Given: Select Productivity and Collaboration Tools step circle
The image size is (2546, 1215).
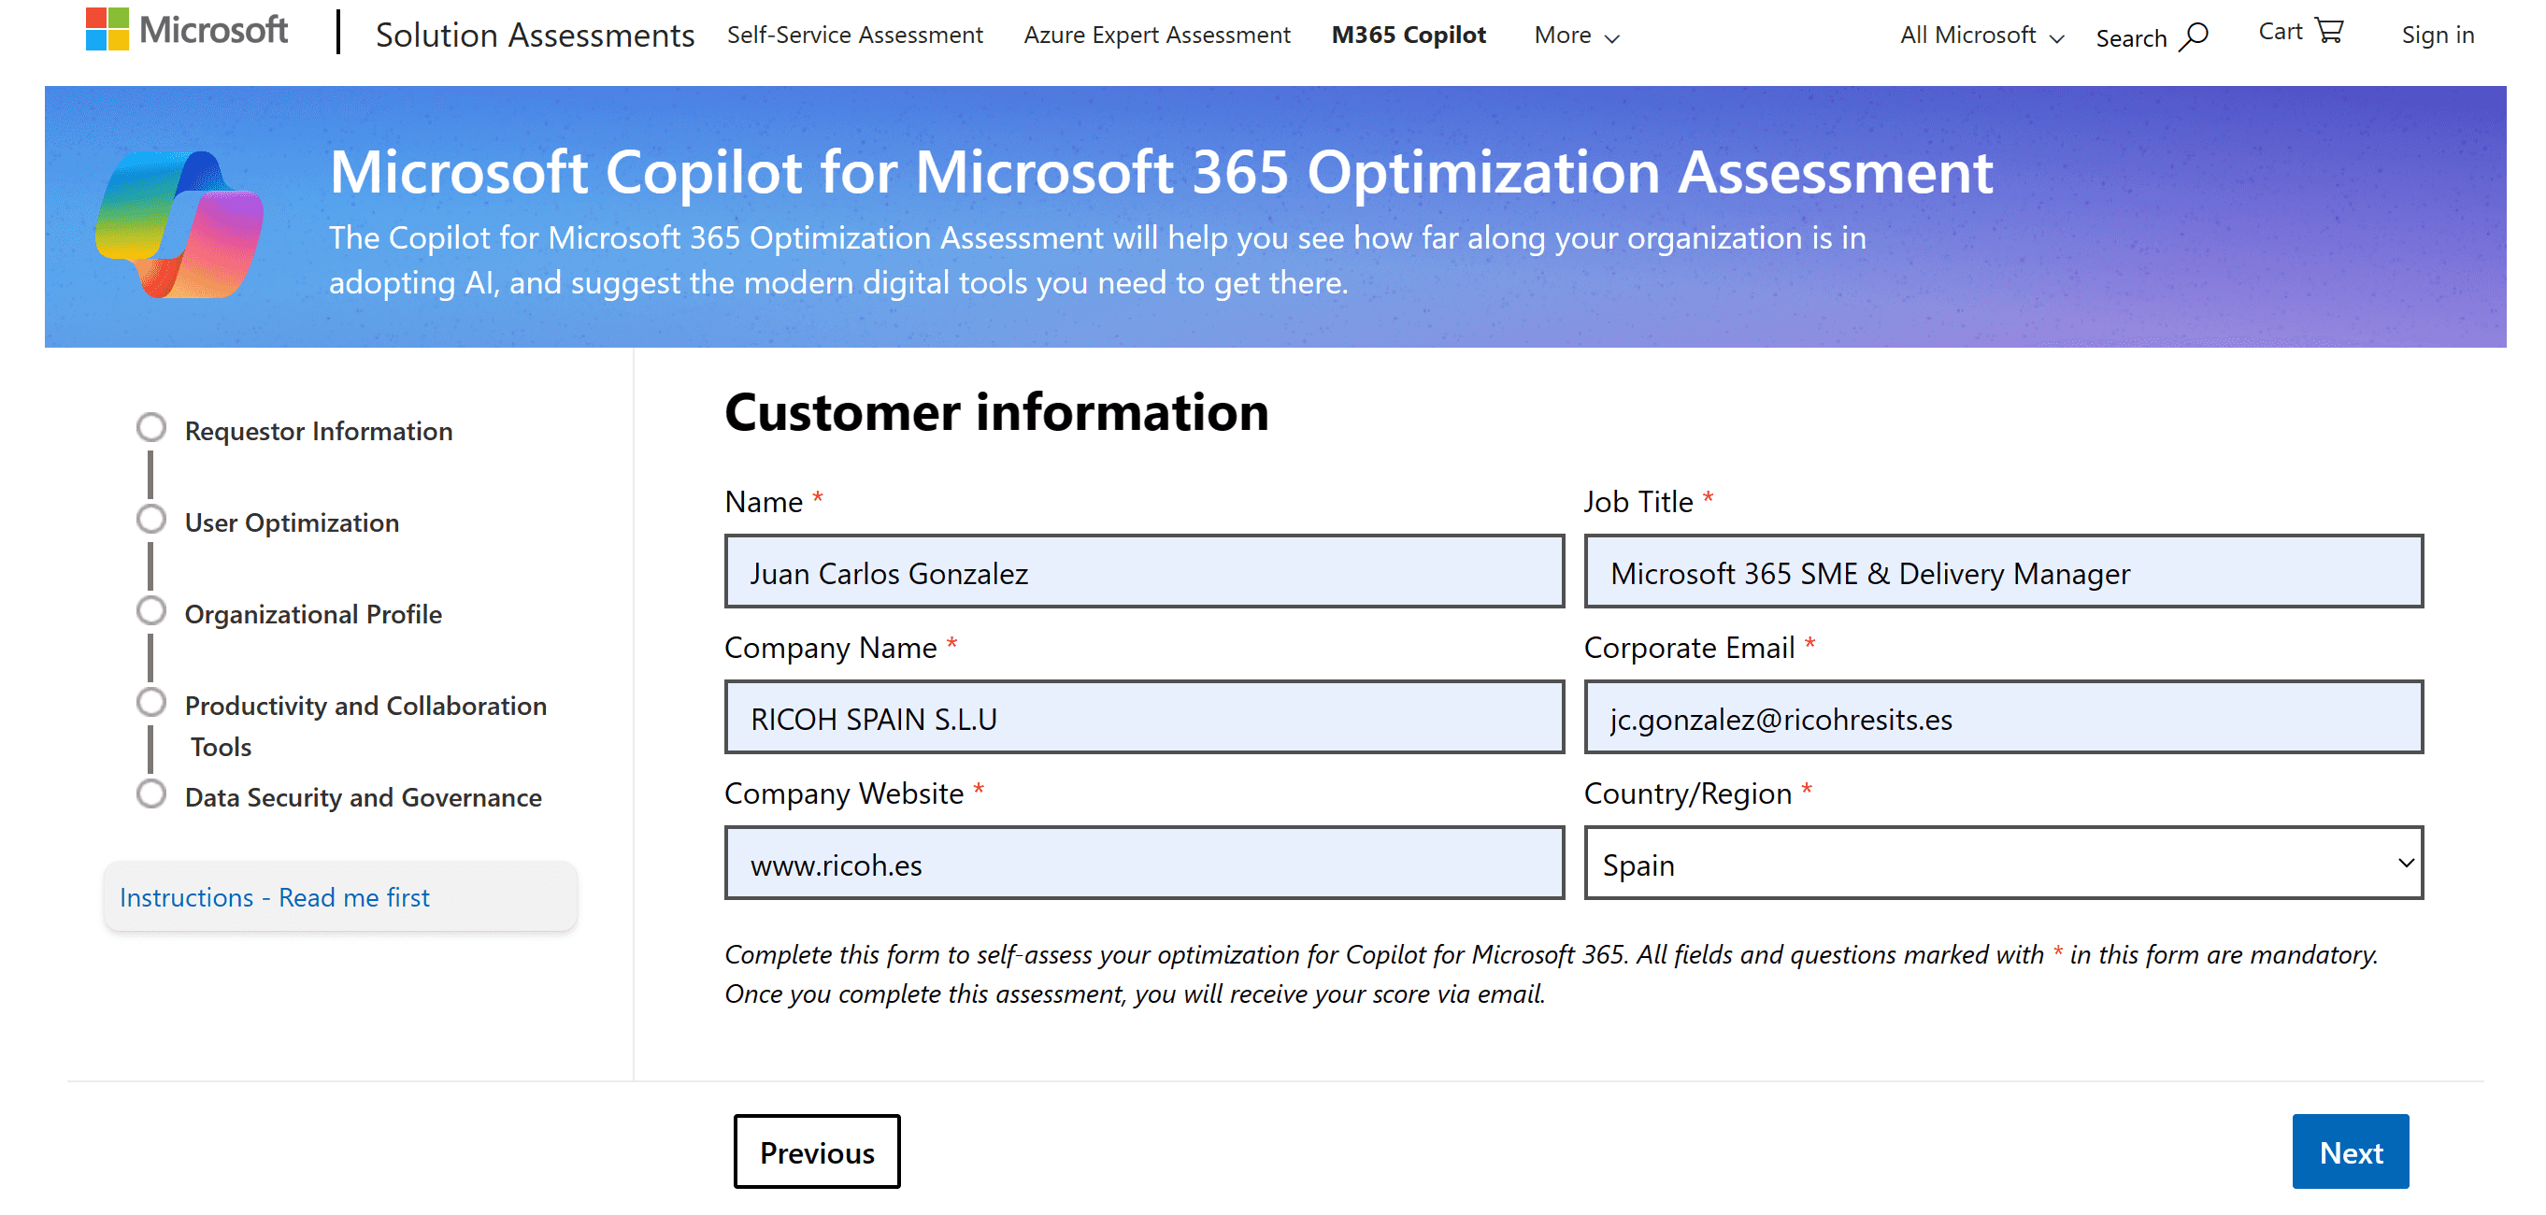Looking at the screenshot, I should tap(151, 703).
